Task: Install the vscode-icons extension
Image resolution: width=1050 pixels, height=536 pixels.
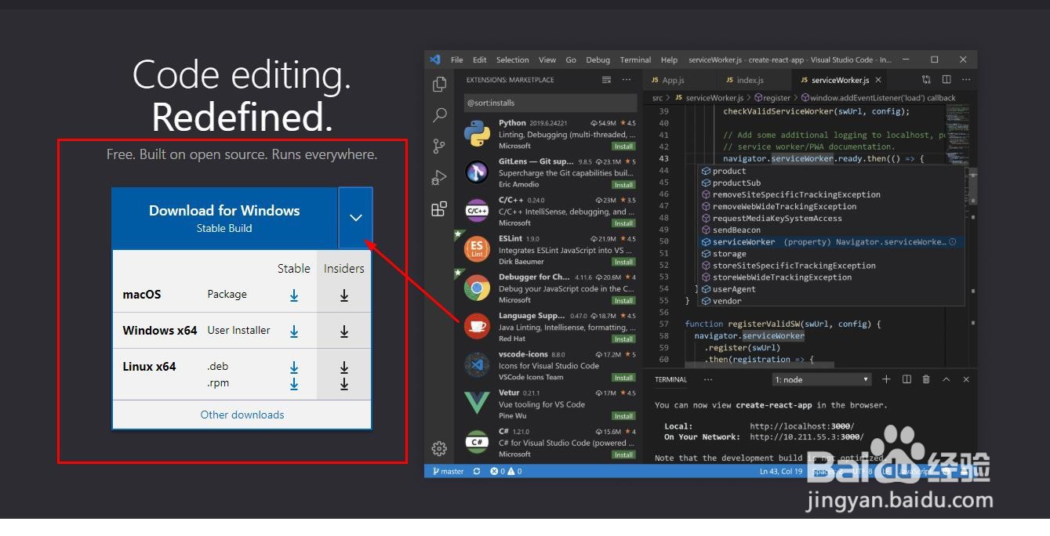Action: (623, 378)
